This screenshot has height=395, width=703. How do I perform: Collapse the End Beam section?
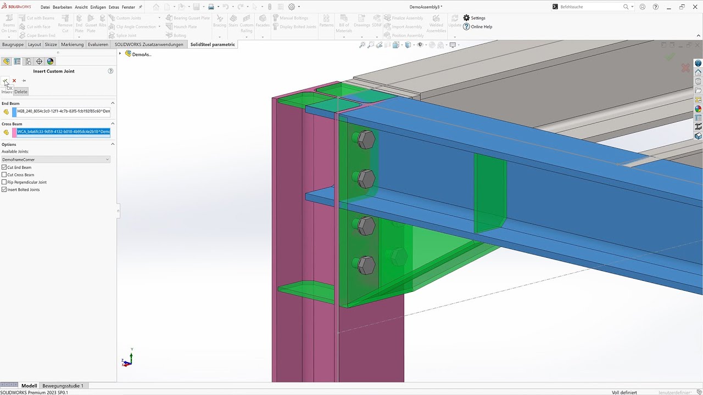point(113,103)
